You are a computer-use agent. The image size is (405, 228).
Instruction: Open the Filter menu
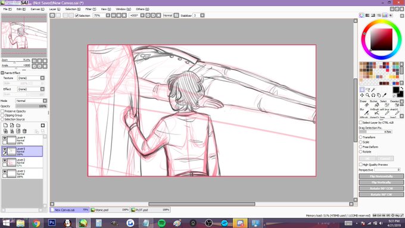tap(91, 9)
